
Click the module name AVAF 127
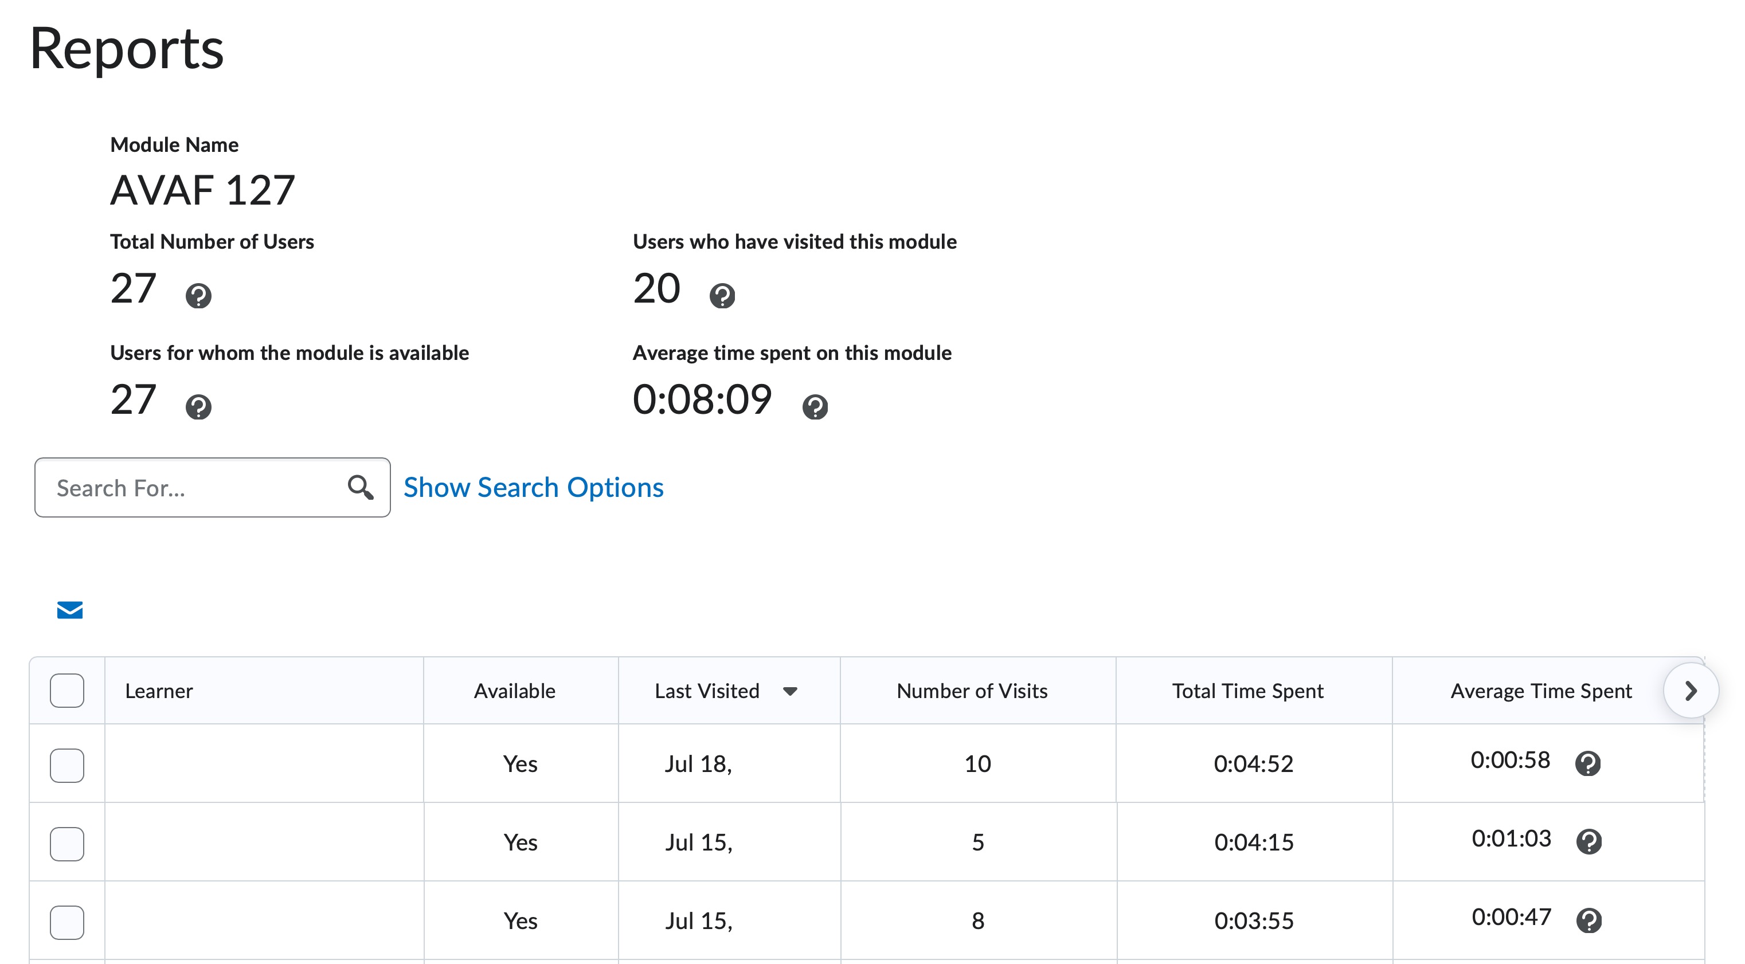[202, 190]
